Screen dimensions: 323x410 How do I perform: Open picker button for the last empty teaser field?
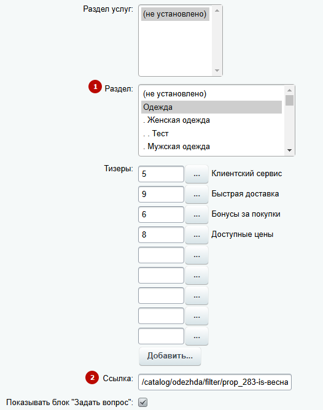pyautogui.click(x=197, y=336)
